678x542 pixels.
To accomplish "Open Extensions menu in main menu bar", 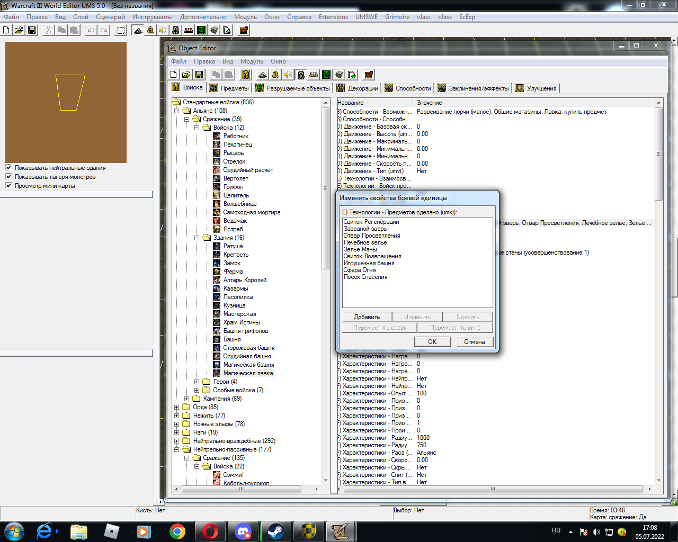I will (333, 17).
